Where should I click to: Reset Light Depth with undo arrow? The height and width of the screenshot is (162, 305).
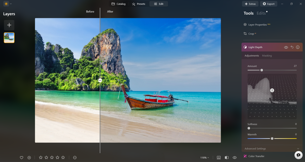tap(292, 47)
